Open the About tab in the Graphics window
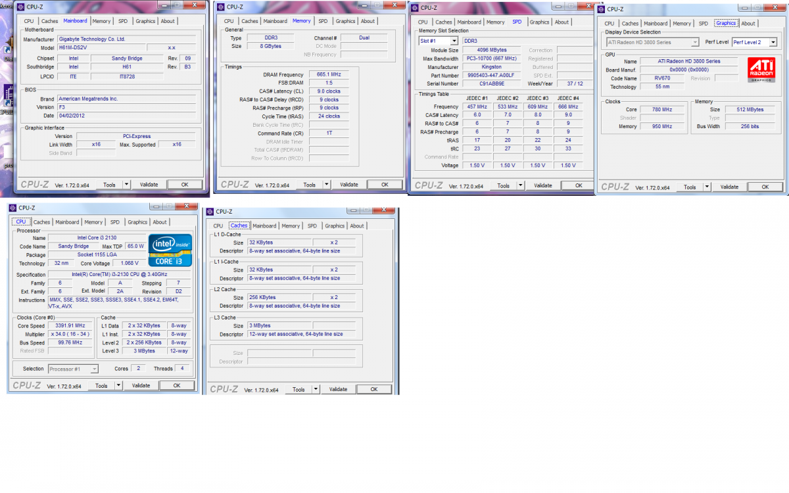 coord(748,23)
